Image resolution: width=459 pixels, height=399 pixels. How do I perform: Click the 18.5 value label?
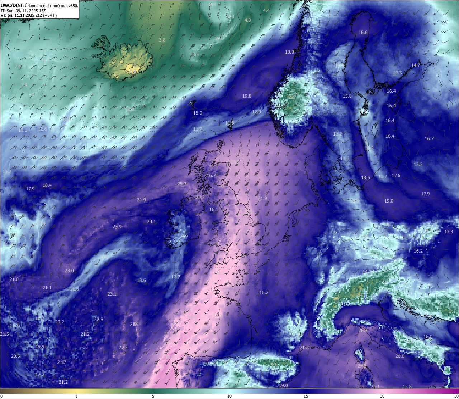click(x=365, y=178)
